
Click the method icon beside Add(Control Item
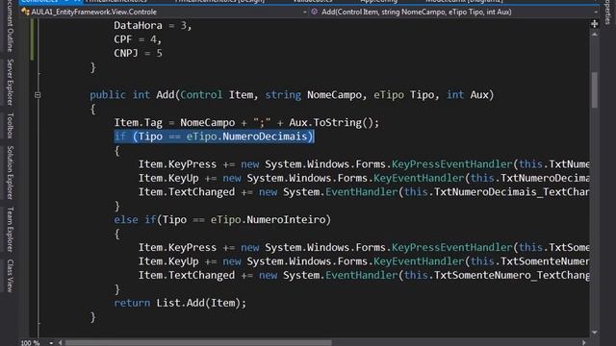click(x=315, y=12)
